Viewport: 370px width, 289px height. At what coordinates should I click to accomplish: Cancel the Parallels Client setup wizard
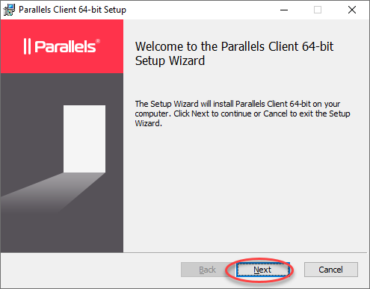point(331,270)
